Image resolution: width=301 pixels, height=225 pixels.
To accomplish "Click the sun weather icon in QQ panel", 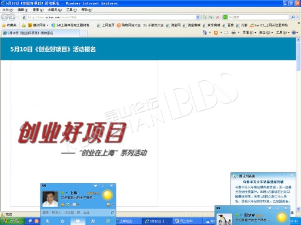I will pos(108,195).
